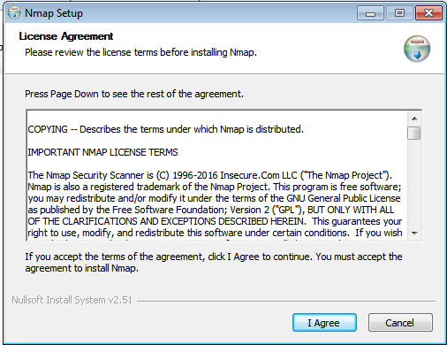The image size is (447, 345).
Task: Click the Press Page Down instruction text
Action: (x=134, y=94)
